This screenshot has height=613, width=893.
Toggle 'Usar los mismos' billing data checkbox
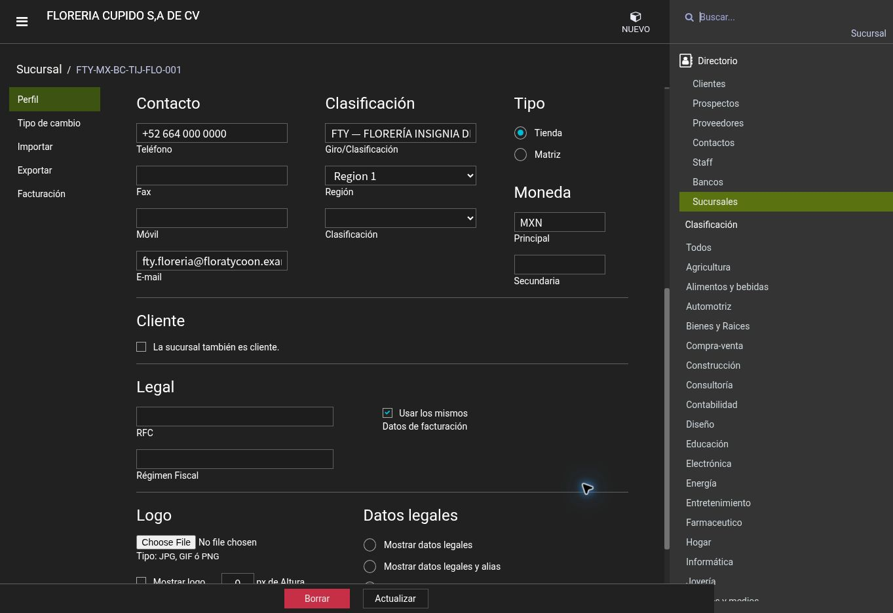[387, 413]
